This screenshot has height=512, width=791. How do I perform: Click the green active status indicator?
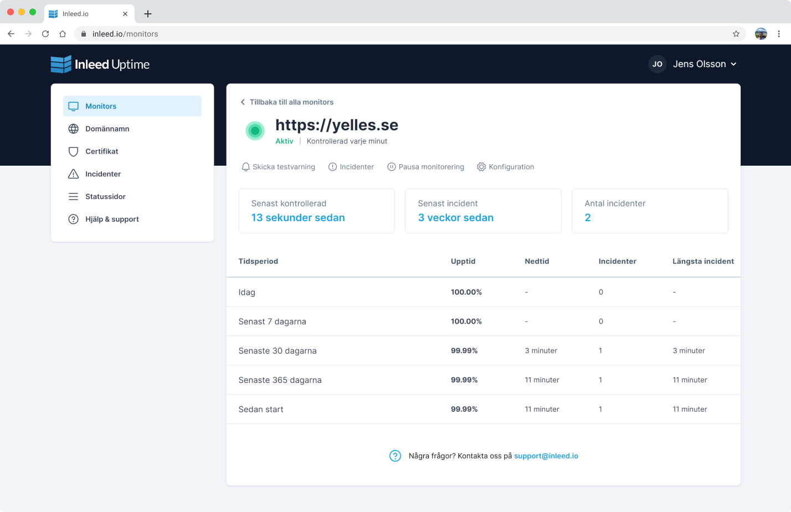(255, 131)
